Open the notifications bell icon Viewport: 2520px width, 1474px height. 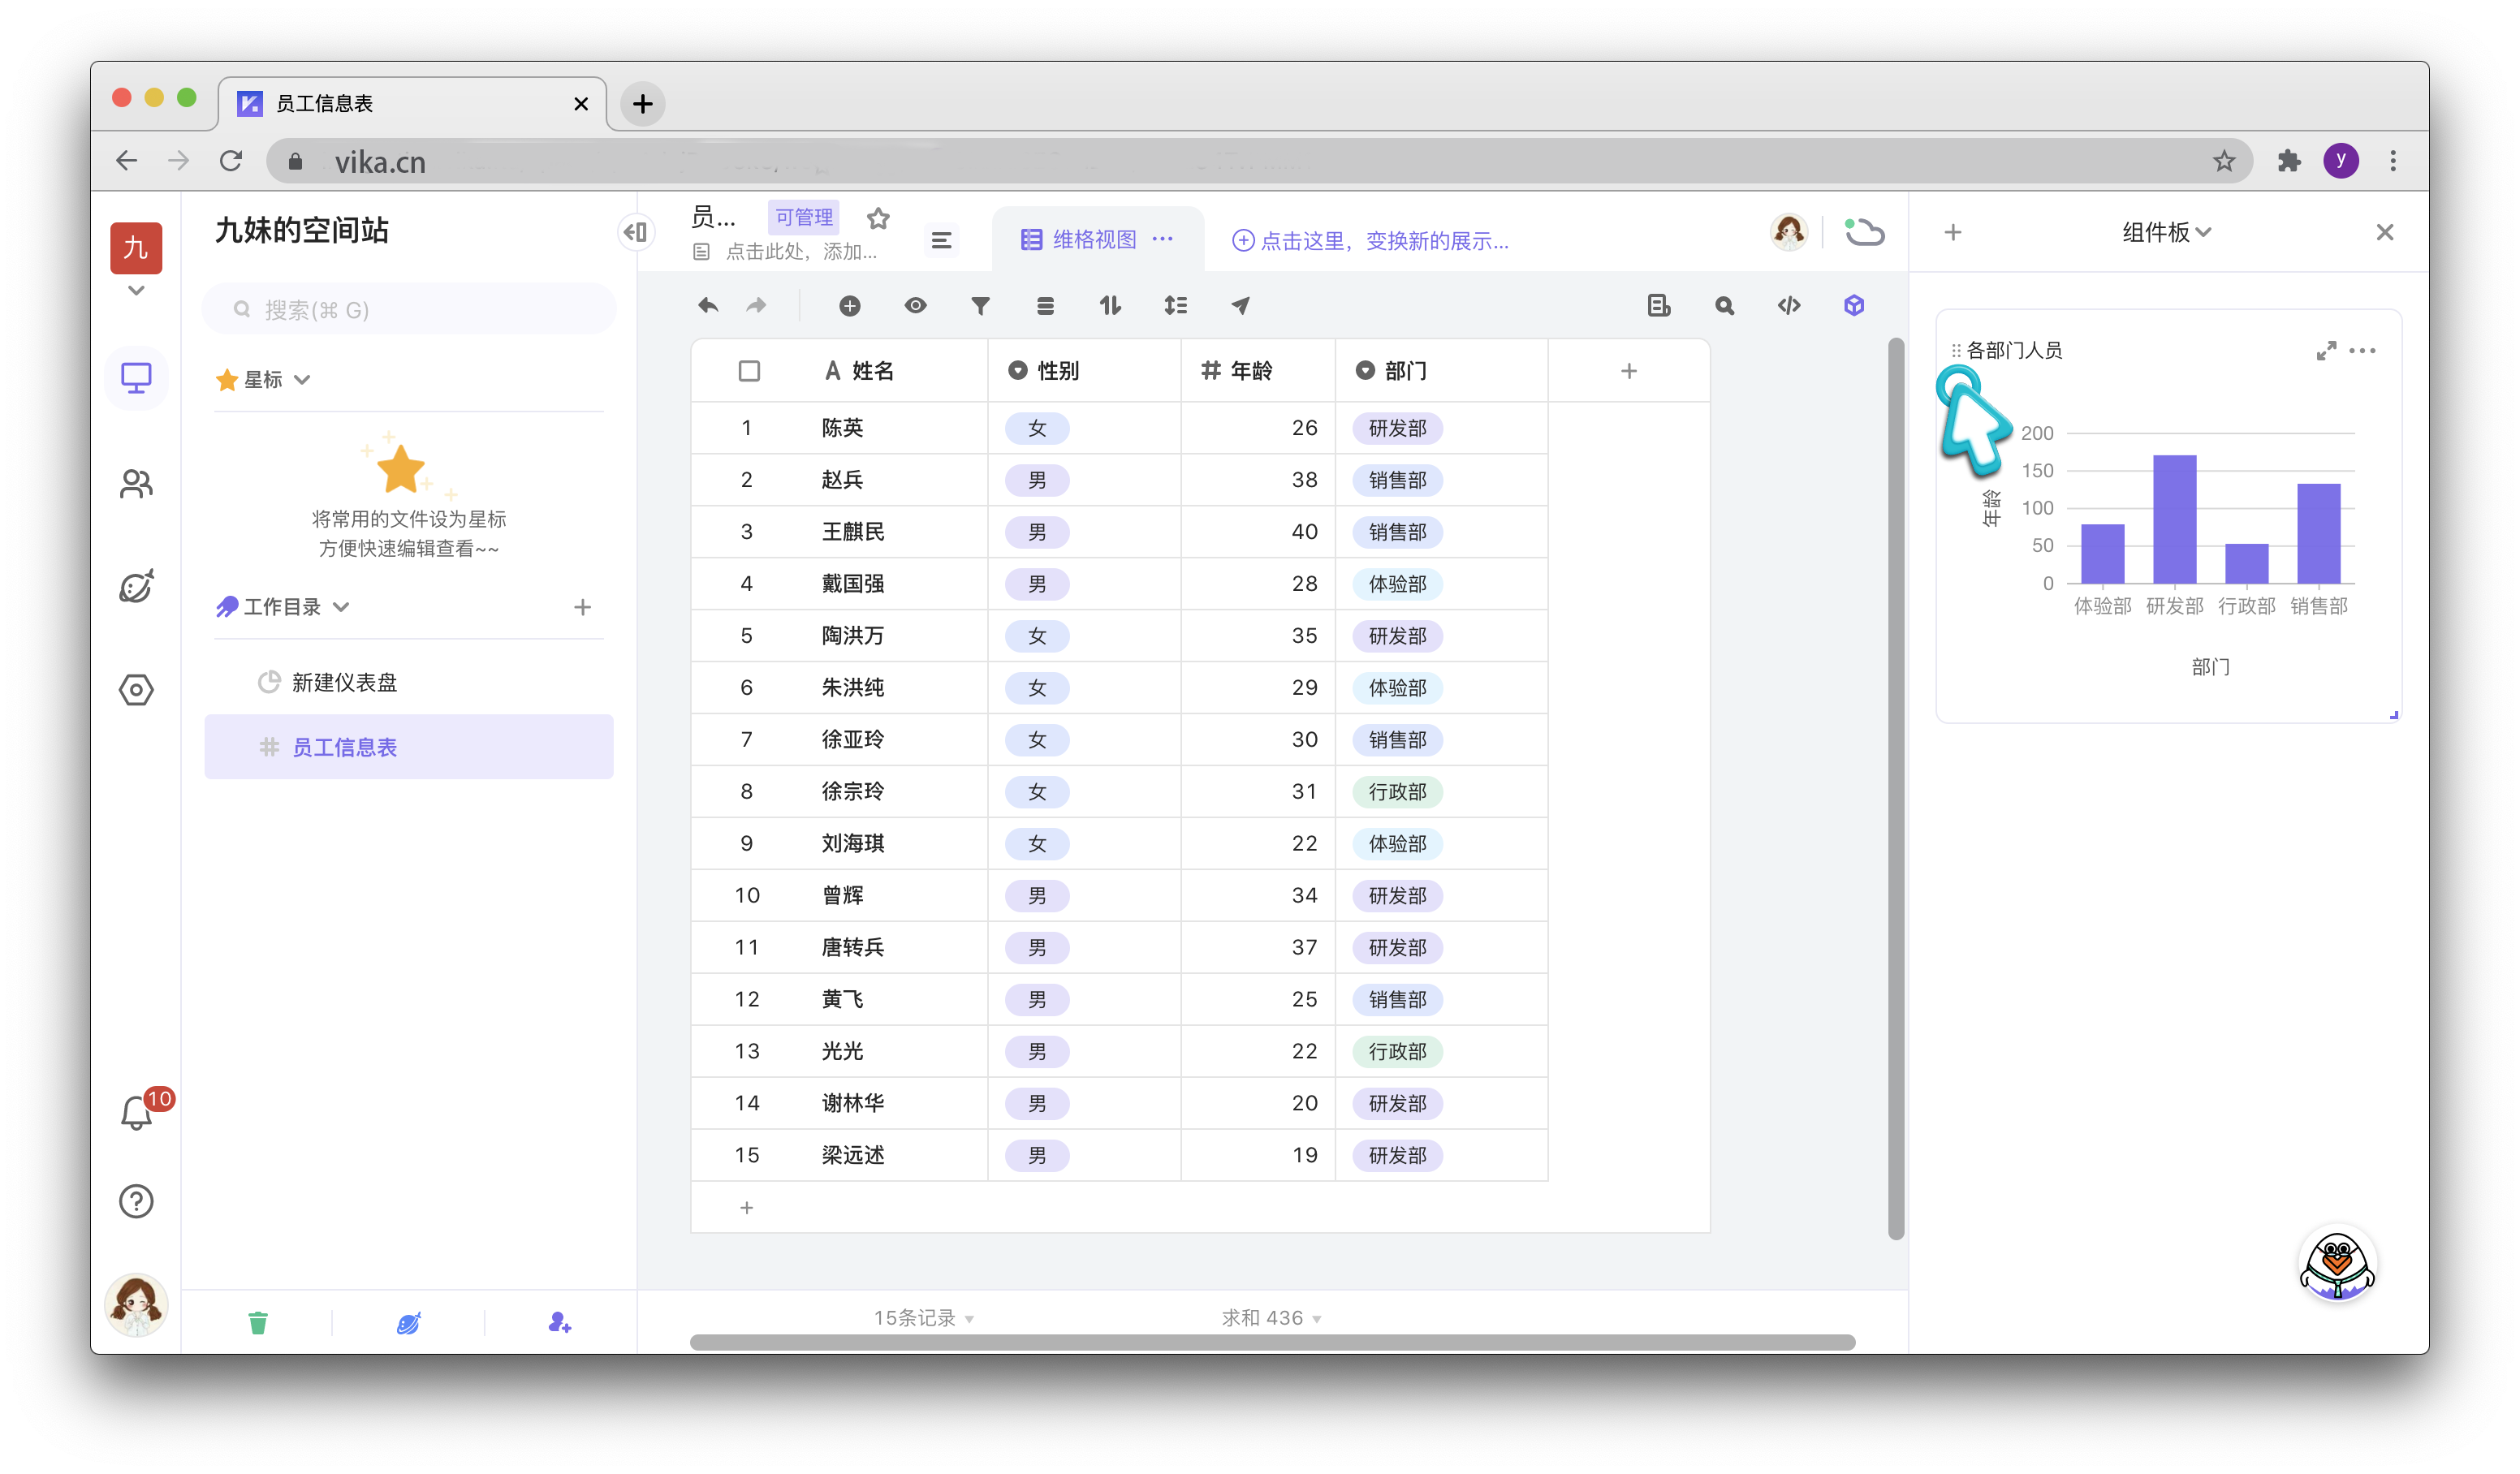[x=136, y=1113]
